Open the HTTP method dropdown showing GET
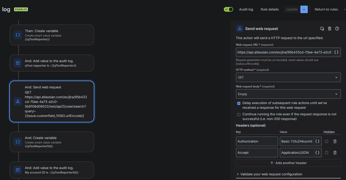The height and width of the screenshot is (180, 346). pyautogui.click(x=288, y=78)
